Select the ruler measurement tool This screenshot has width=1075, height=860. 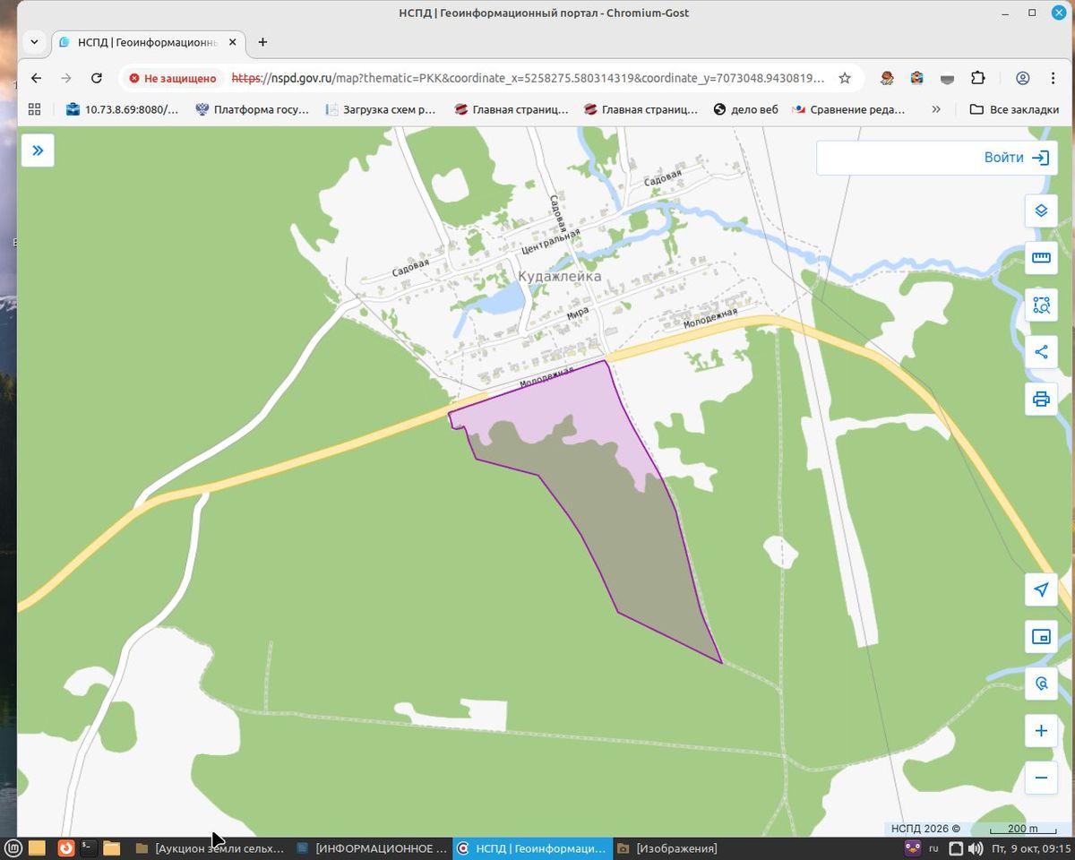[x=1041, y=258]
